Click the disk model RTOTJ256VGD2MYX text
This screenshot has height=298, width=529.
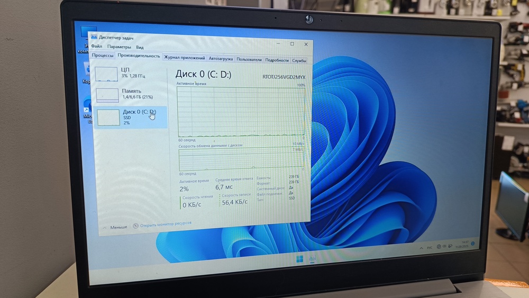pos(284,77)
